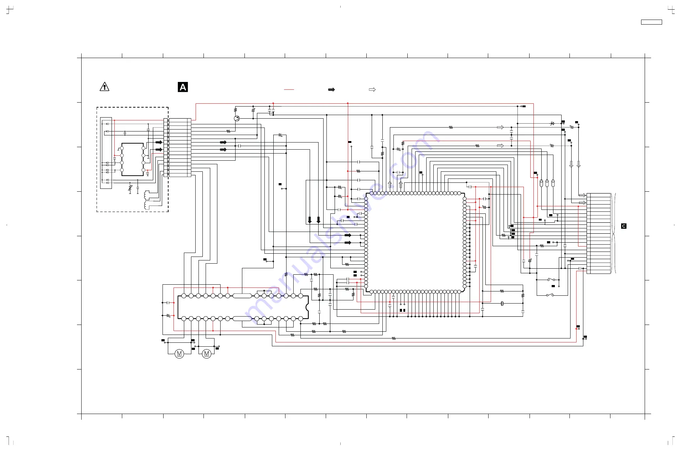The image size is (681, 450).
Task: Click the hollow arrow legend symbol
Action: (372, 89)
